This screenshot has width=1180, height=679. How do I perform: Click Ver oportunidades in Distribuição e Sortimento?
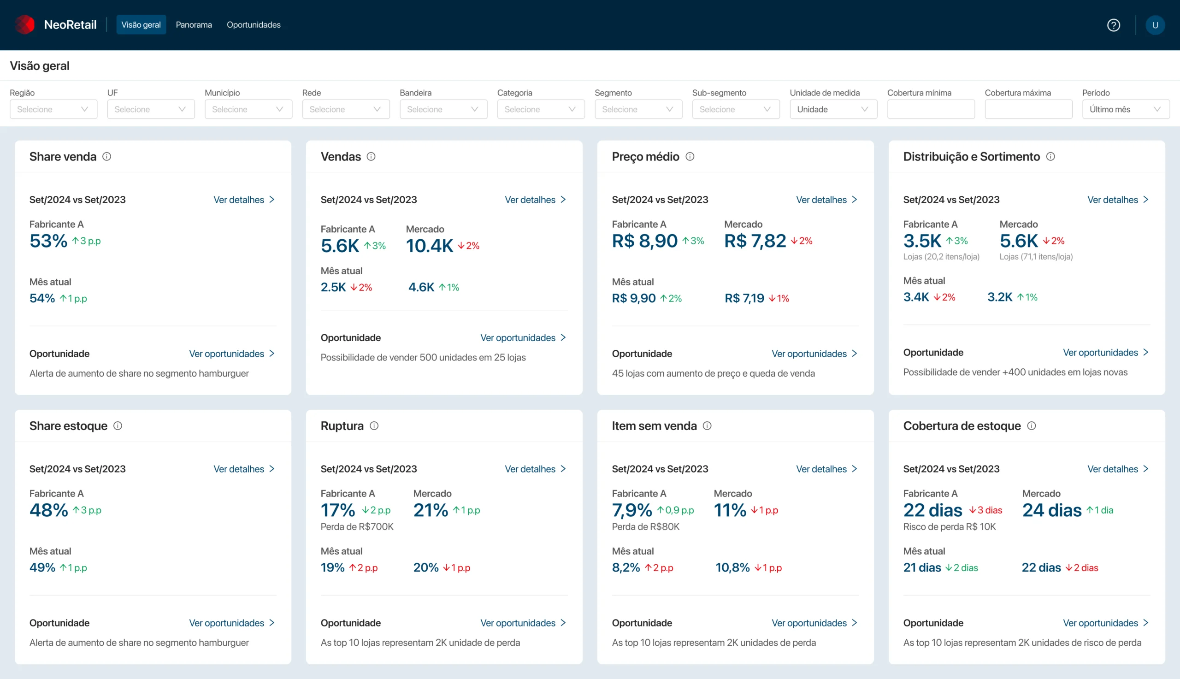coord(1106,353)
